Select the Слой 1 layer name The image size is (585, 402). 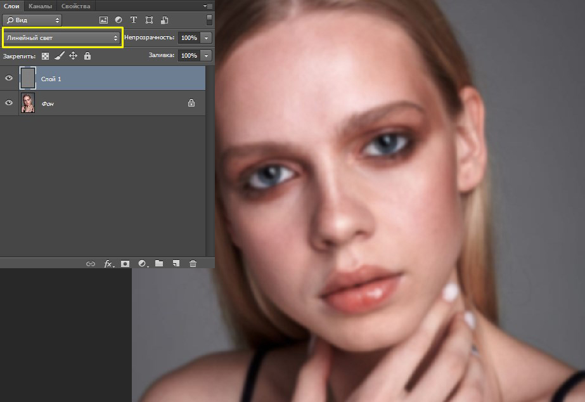[x=51, y=79]
